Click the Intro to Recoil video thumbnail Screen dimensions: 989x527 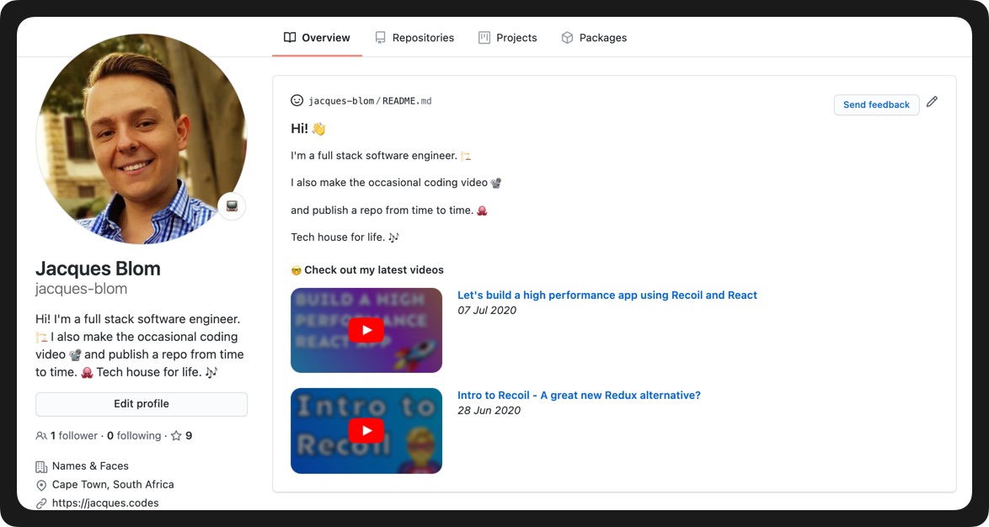(x=366, y=430)
